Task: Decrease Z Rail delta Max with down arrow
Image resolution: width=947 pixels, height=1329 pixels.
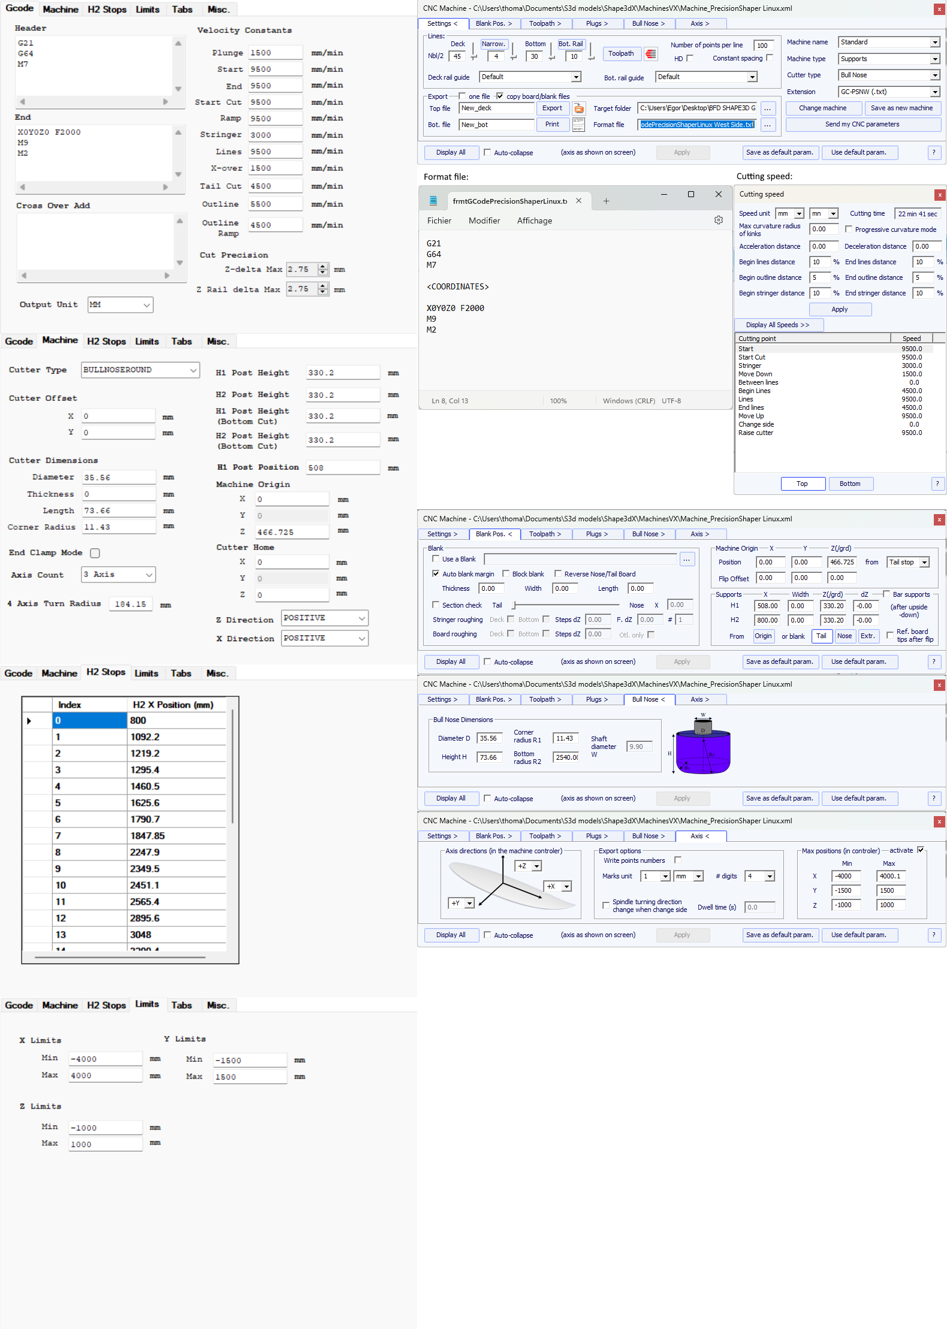Action: pos(323,292)
